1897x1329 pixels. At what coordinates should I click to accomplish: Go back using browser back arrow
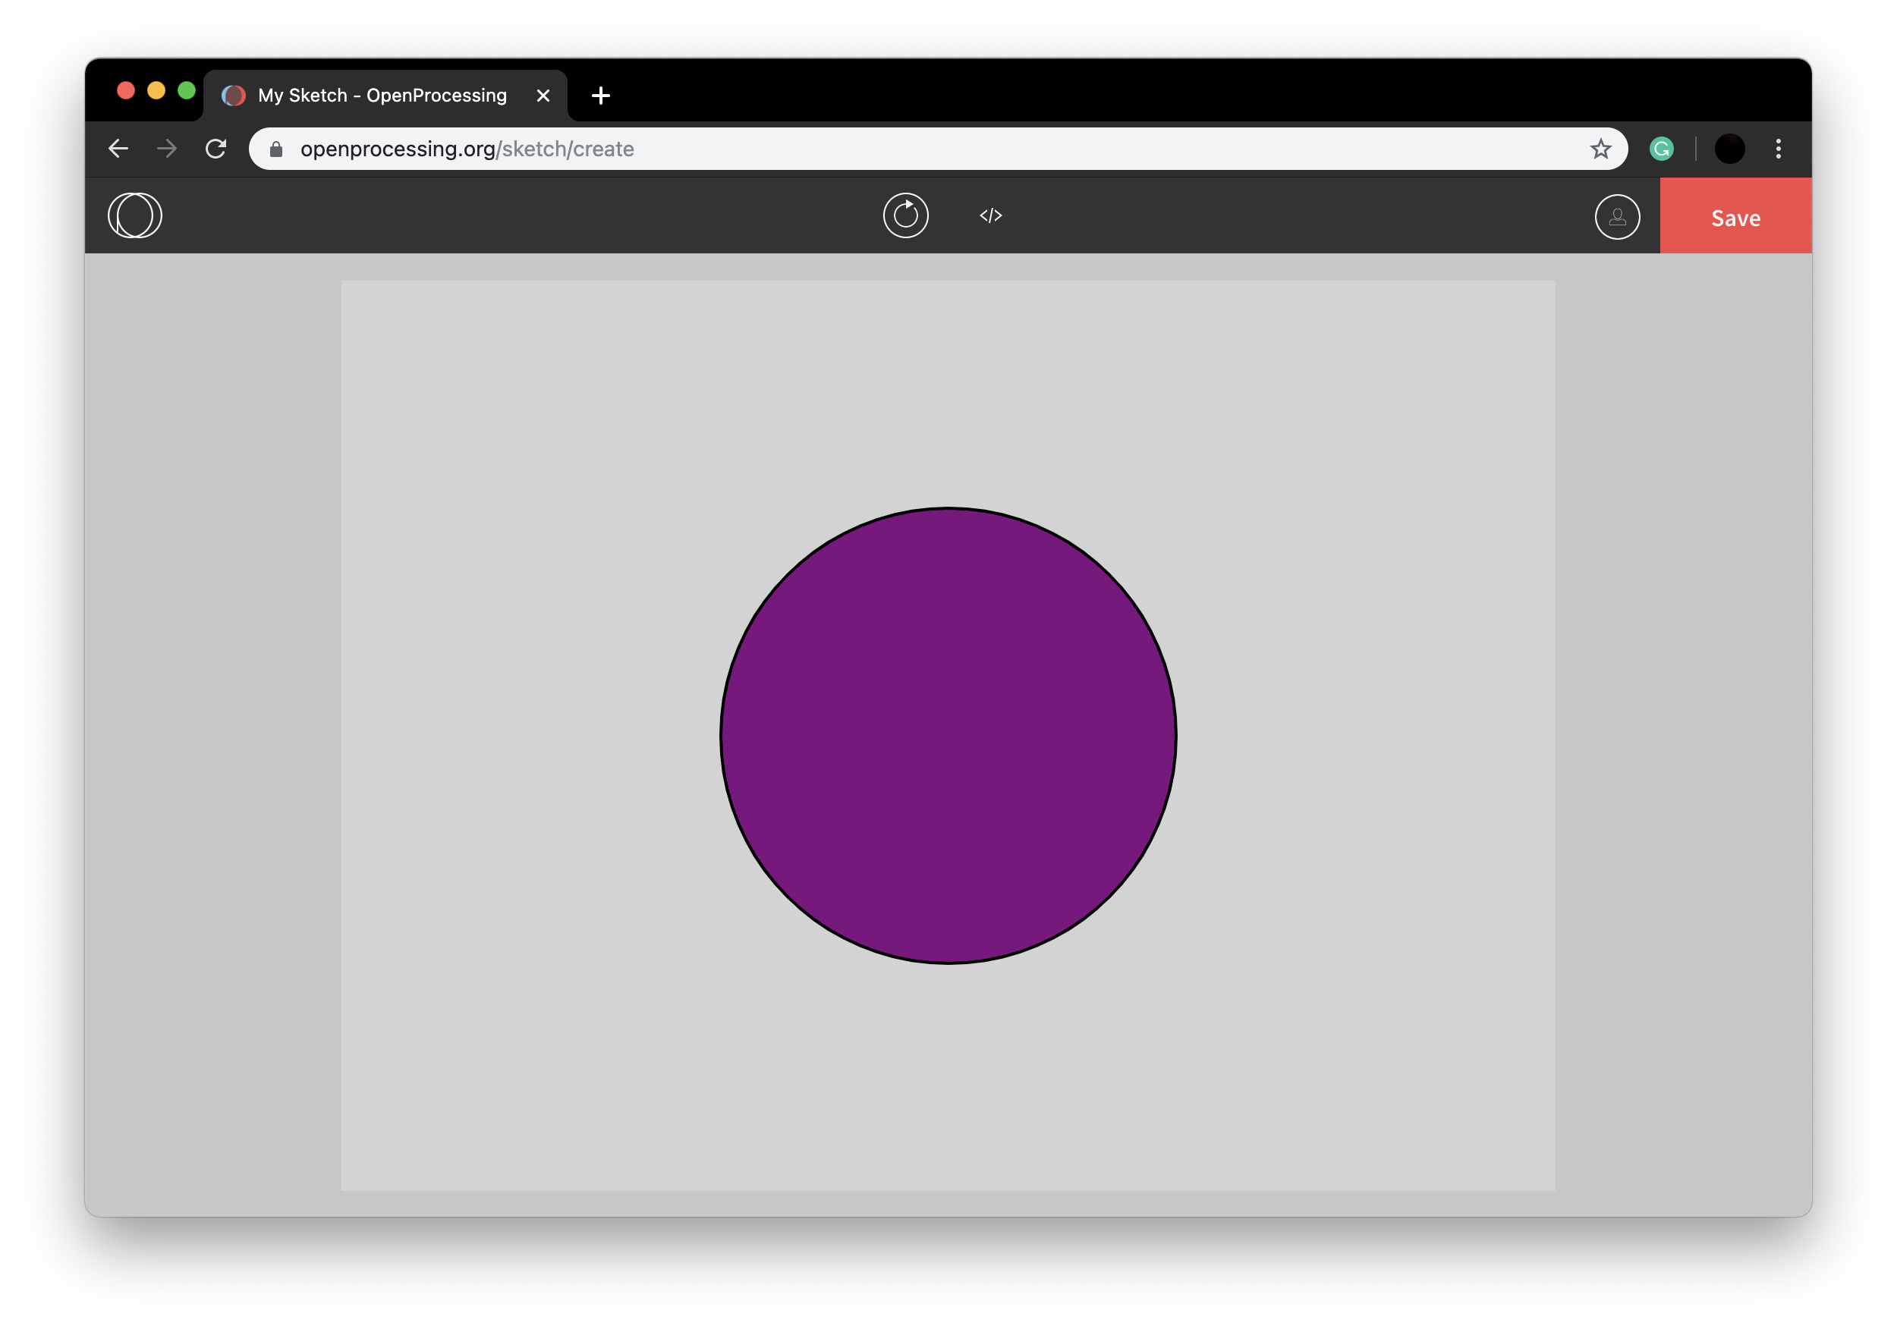pyautogui.click(x=119, y=149)
